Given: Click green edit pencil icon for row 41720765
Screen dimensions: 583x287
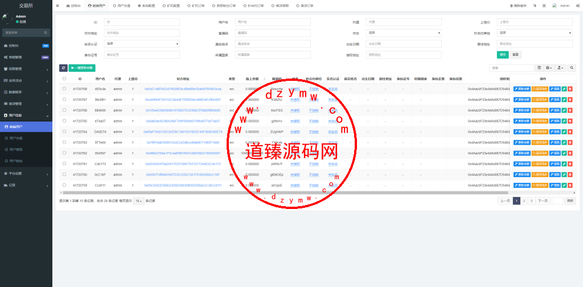Looking at the screenshot, I should coord(564,121).
